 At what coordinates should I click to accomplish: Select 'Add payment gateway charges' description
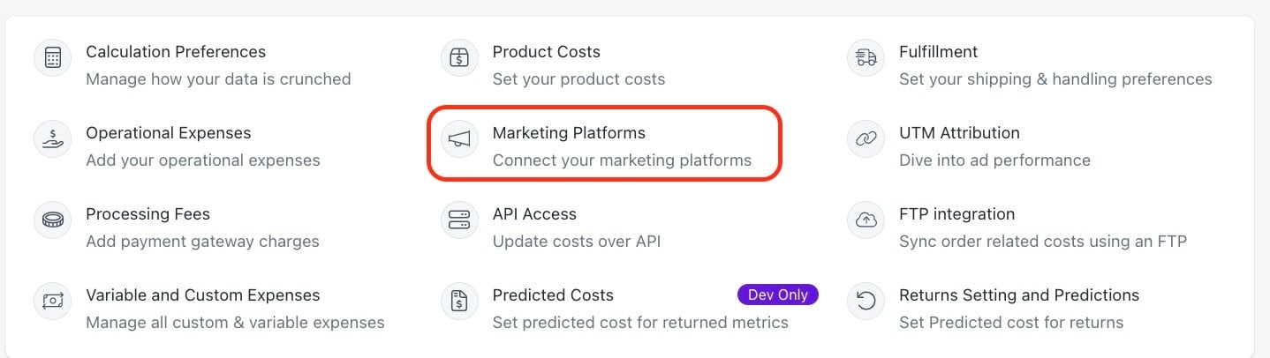(x=202, y=242)
